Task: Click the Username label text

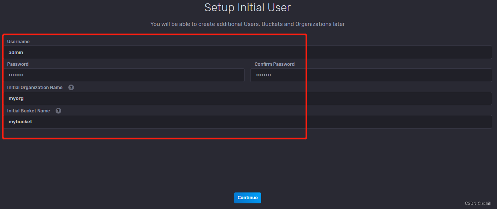Action: [18, 41]
